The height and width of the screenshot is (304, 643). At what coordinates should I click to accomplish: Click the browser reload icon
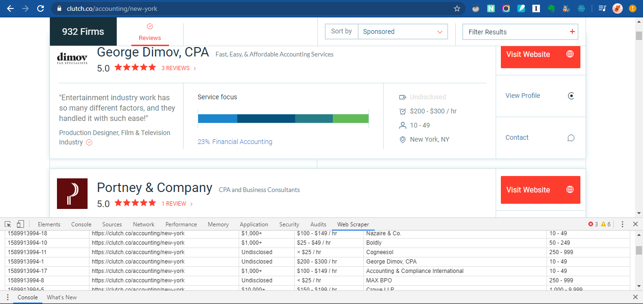(40, 8)
